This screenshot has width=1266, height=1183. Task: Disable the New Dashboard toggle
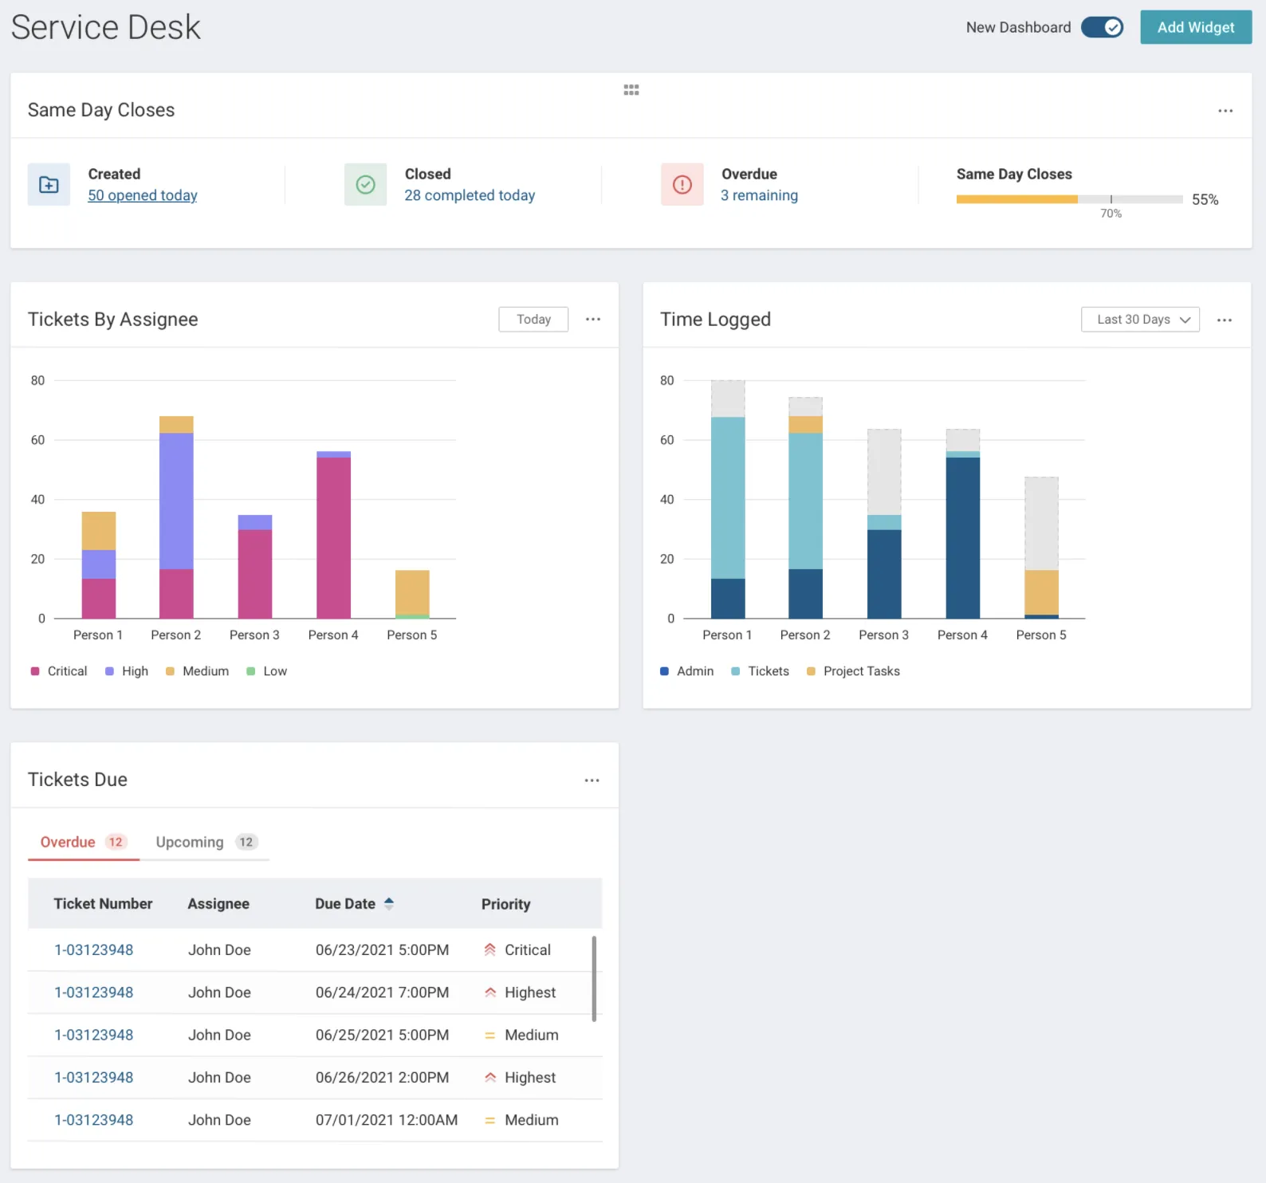[1102, 27]
